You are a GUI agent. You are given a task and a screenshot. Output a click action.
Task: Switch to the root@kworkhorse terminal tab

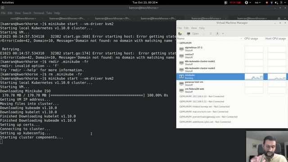click(23, 18)
